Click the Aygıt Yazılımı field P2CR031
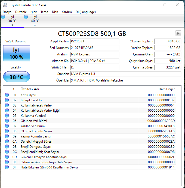Image resolution: width=185 pixels, height=188 pixels. 95,41
